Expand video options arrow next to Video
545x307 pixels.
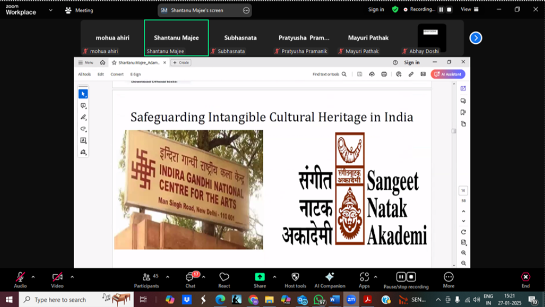(72, 277)
